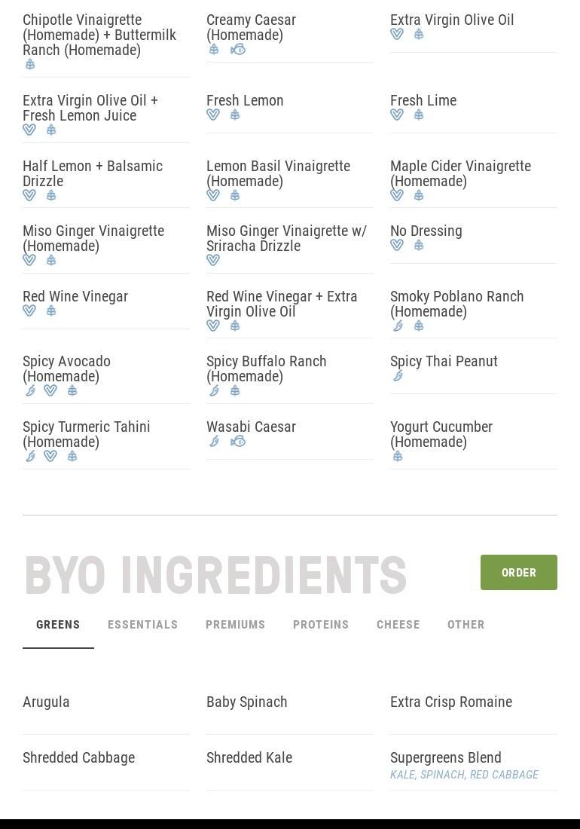This screenshot has width=580, height=829.
Task: Click the vegan heart icon under Fresh Lime
Action: (x=397, y=115)
